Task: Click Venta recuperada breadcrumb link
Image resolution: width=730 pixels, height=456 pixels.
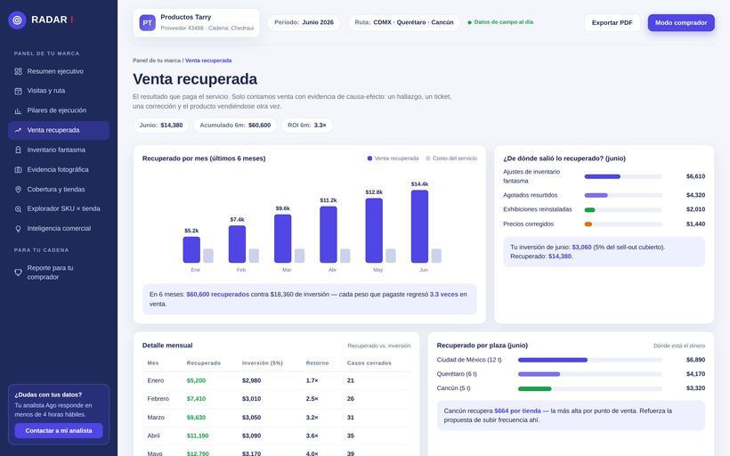Action: (208, 61)
